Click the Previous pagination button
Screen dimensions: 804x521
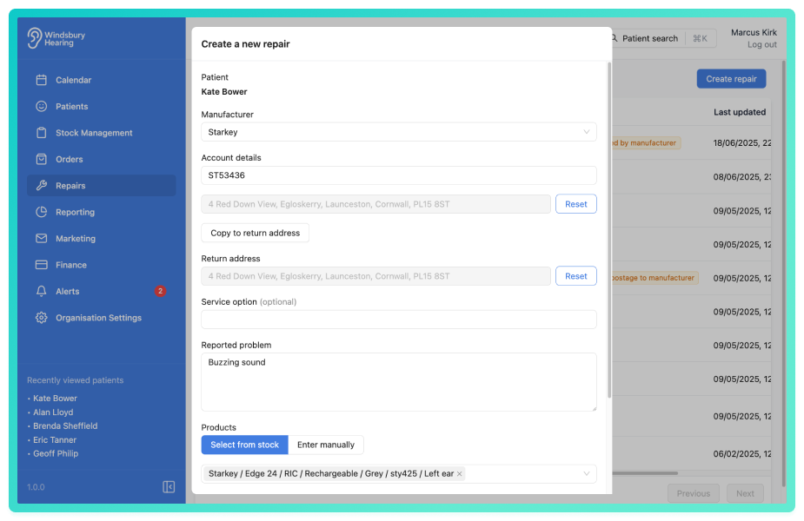point(694,493)
